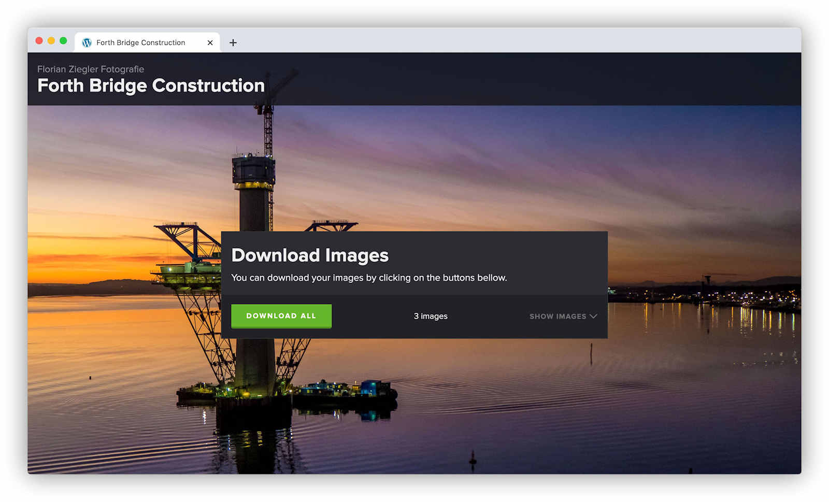Click the "3 images" count label

click(430, 316)
